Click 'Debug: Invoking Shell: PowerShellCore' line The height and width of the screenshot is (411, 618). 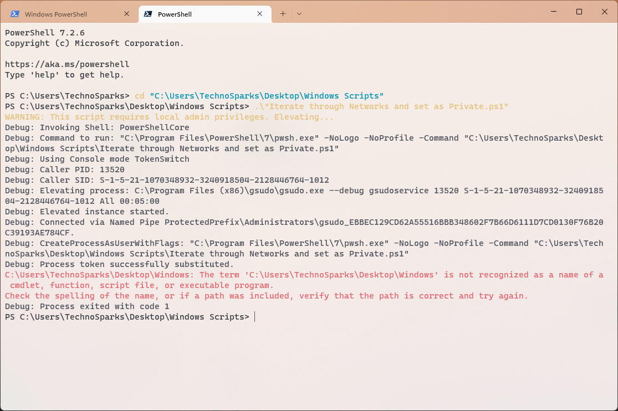click(97, 127)
